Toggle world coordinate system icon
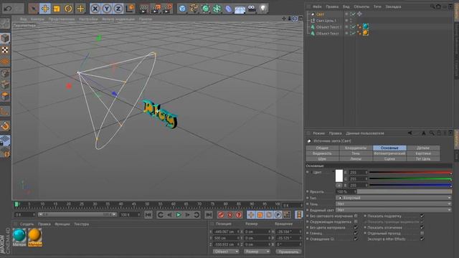Viewport: 459px width, 258px height. pyautogui.click(x=130, y=9)
